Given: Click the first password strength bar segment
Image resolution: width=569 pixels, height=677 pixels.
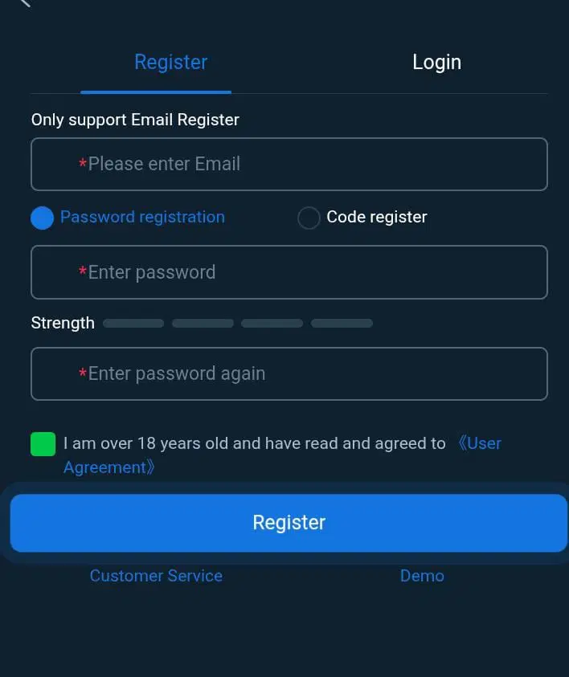Looking at the screenshot, I should pos(133,324).
